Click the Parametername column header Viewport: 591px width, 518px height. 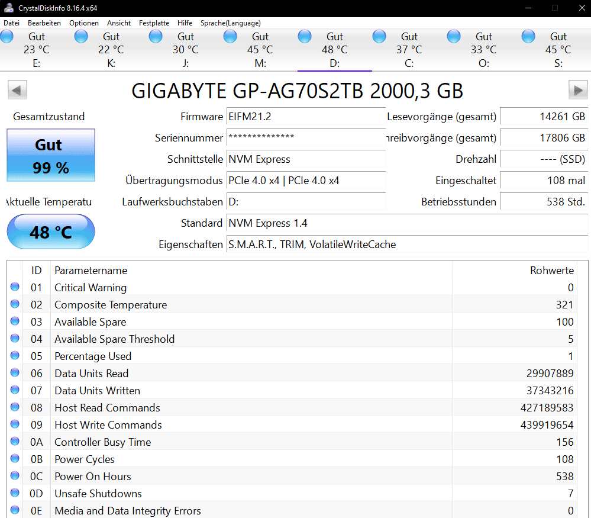(251, 270)
